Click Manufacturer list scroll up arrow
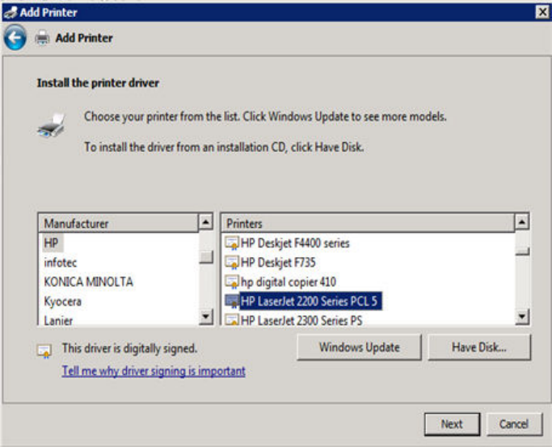This screenshot has width=552, height=447. (x=206, y=222)
